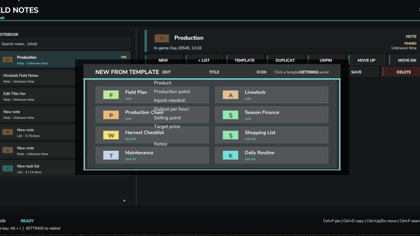Click the Livestock template name
420x236 pixels.
pyautogui.click(x=255, y=92)
